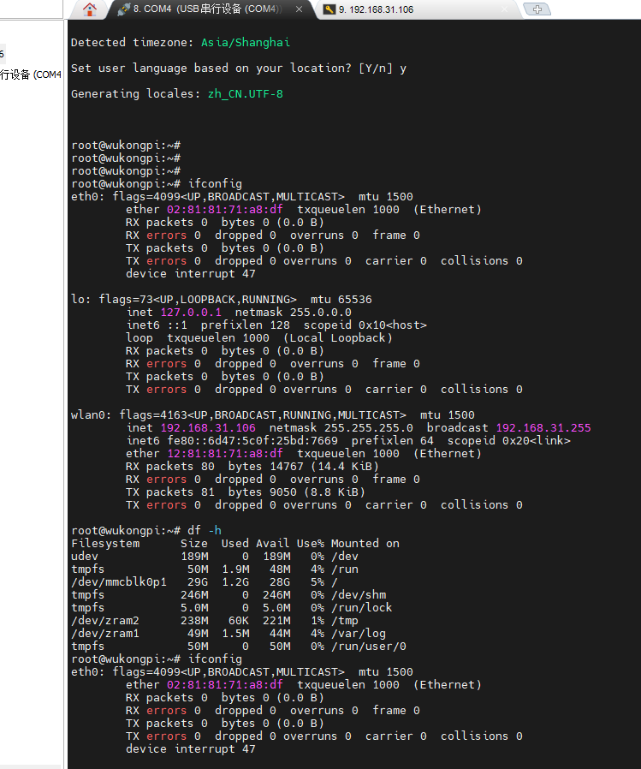Click the key icon on 192.168.31.106 tab

[x=329, y=9]
